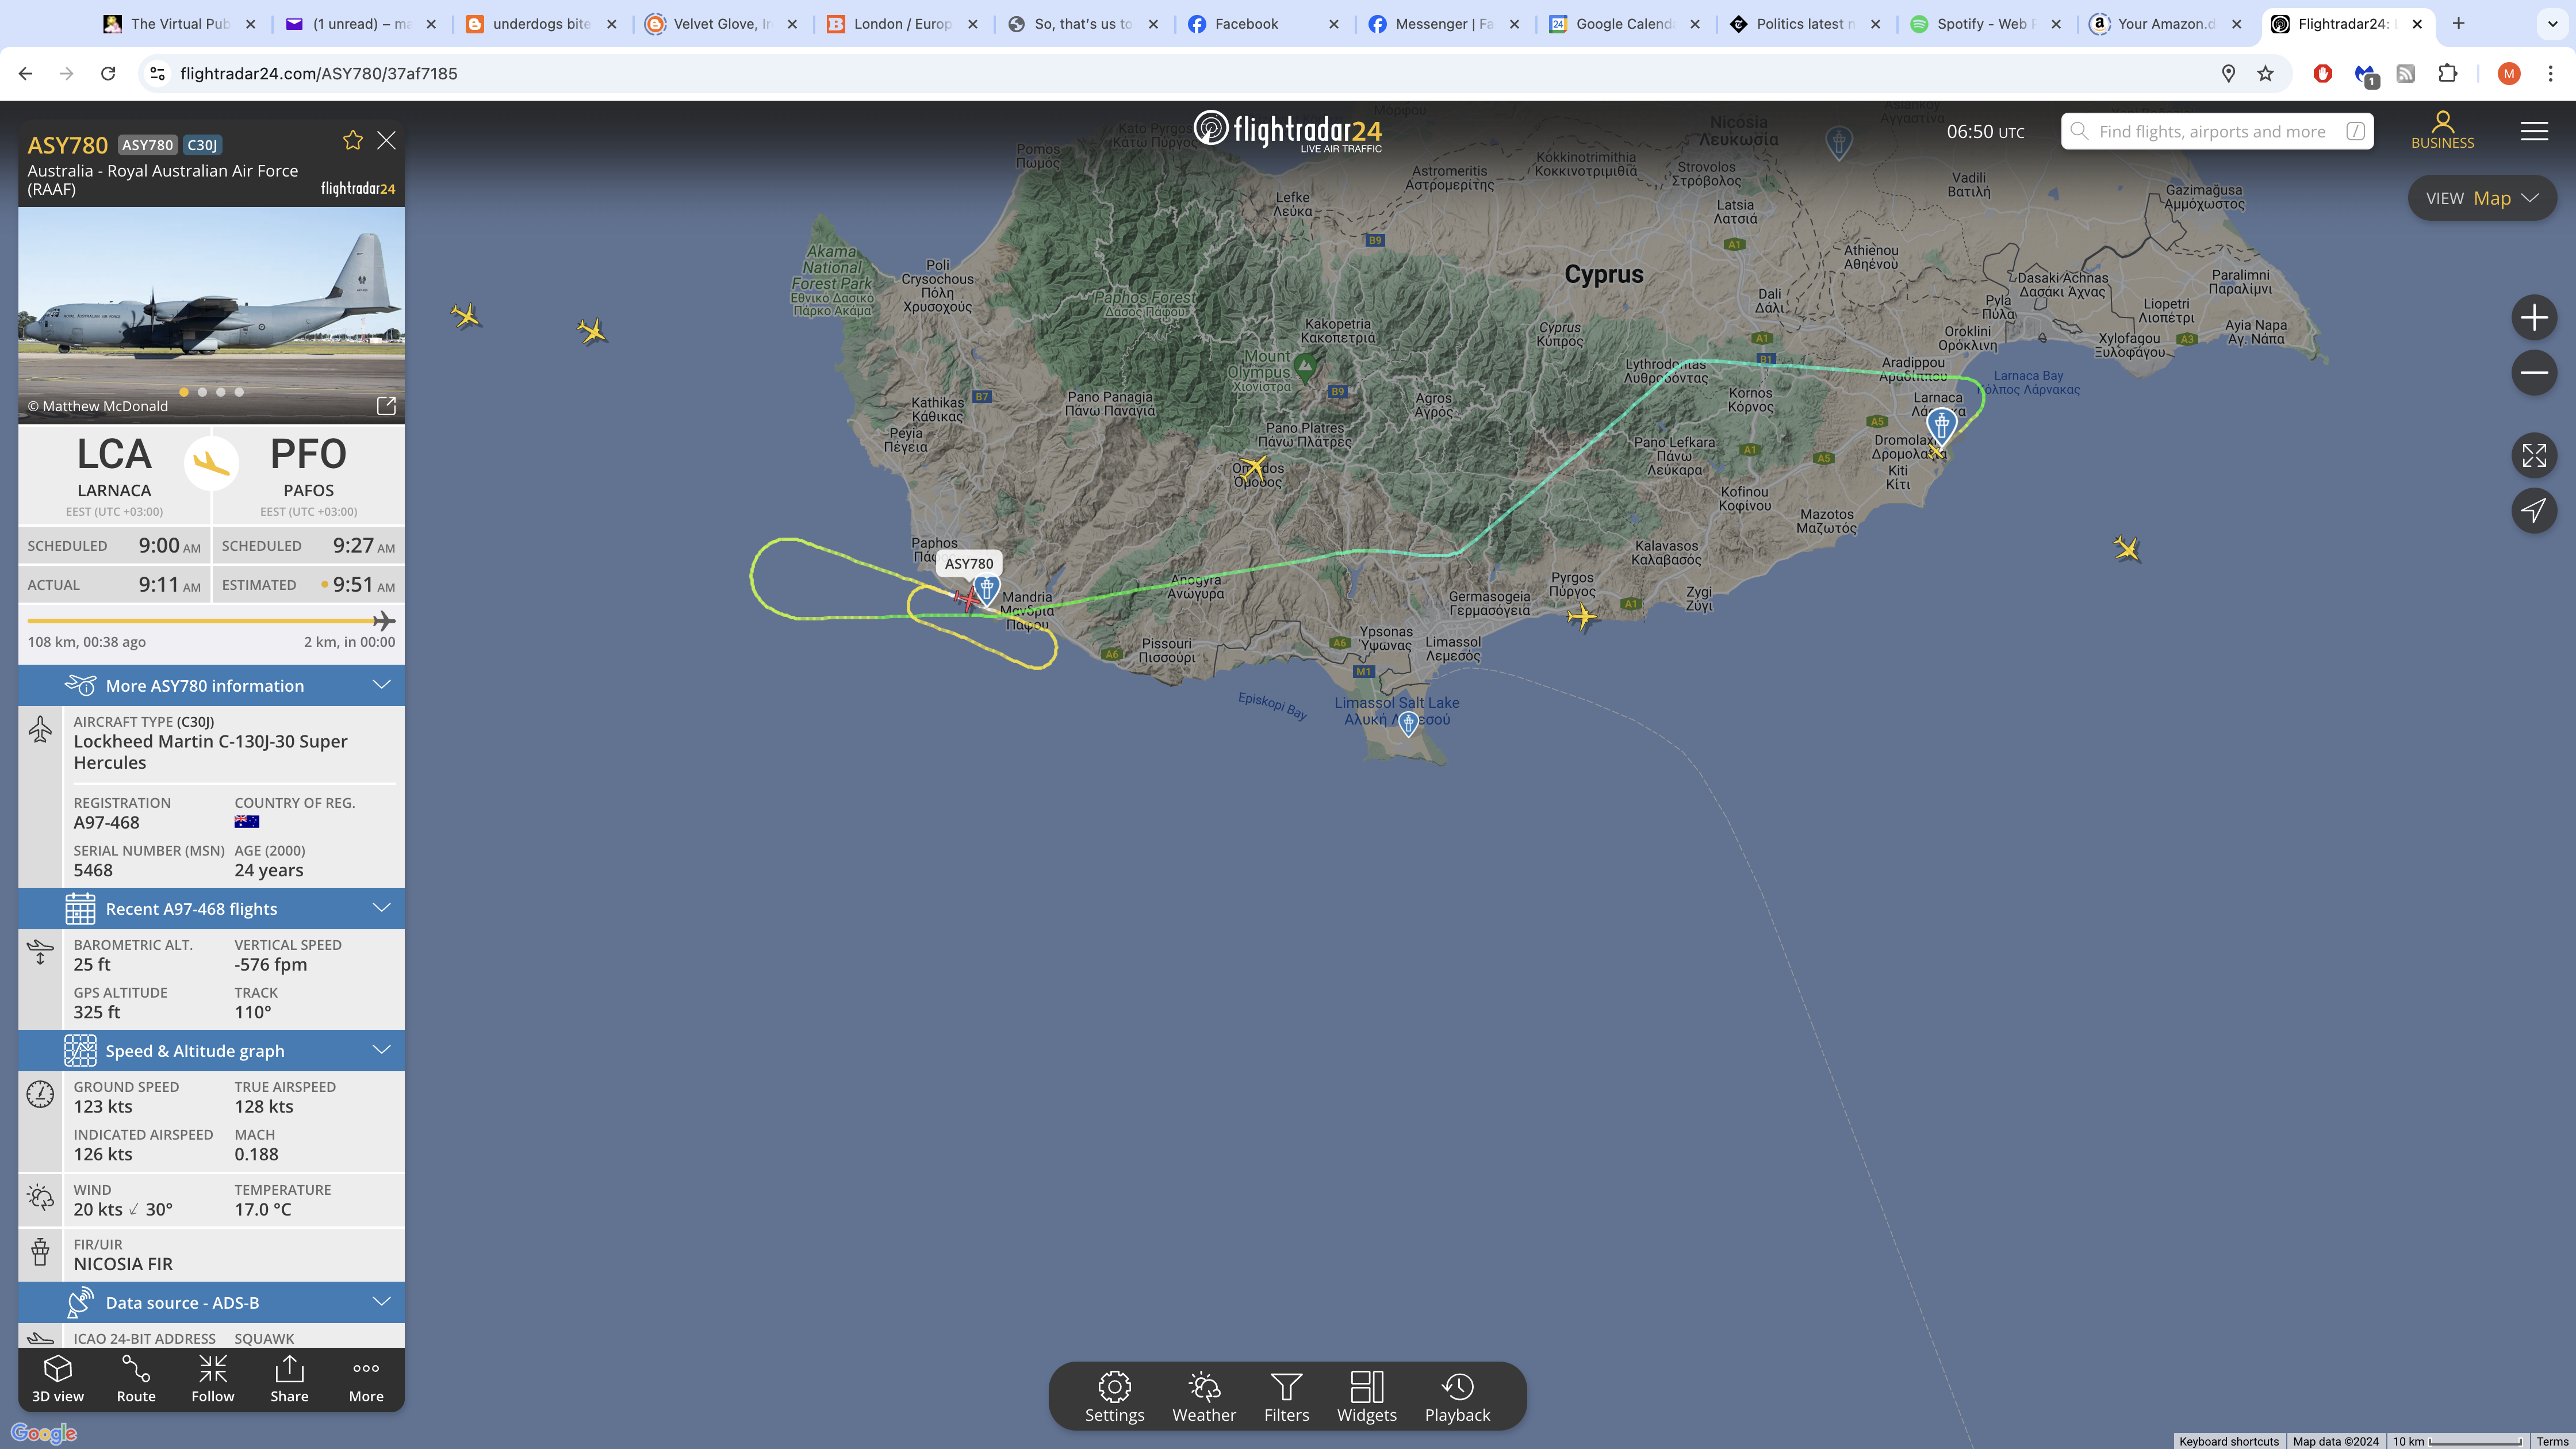Toggle fullscreen map mode
Viewport: 2576px width, 1449px height.
coord(2534,456)
